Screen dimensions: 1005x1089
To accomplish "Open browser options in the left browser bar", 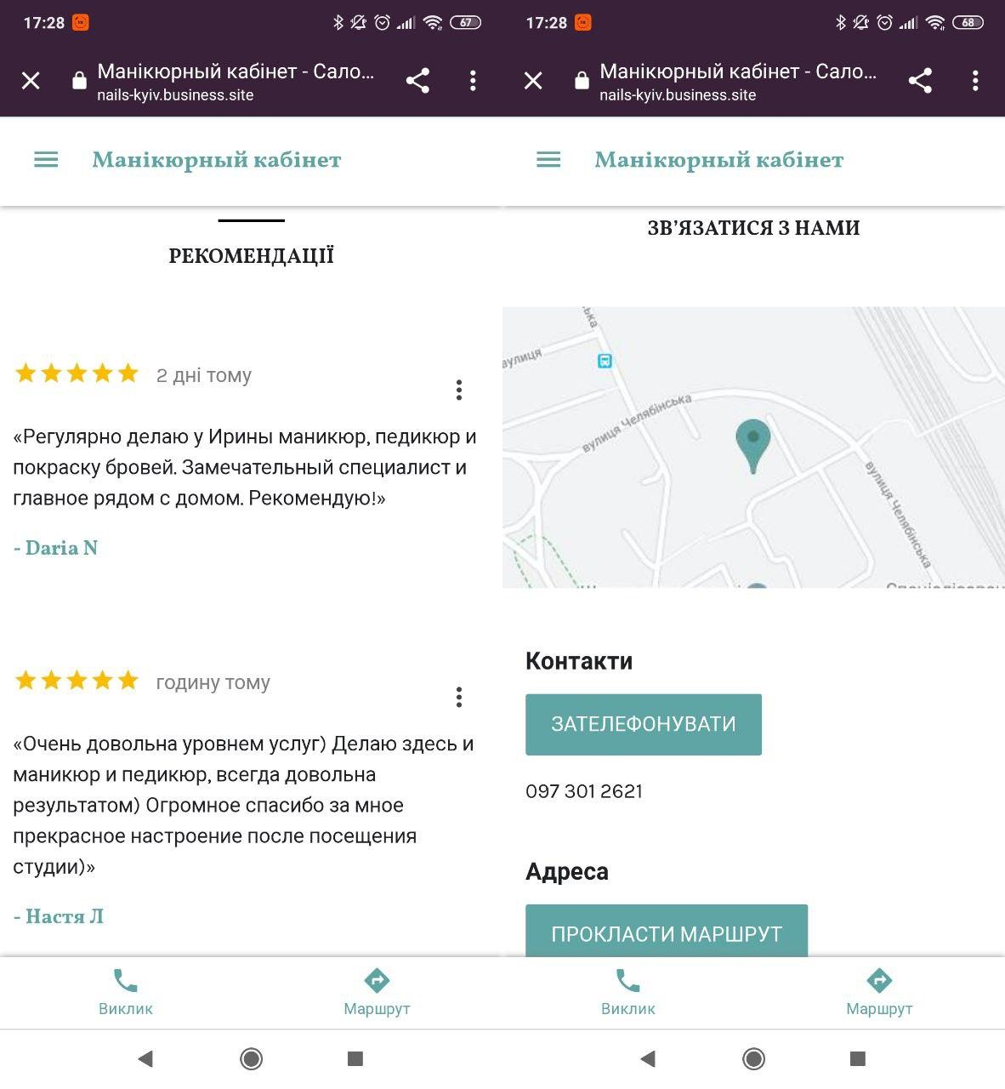I will tap(473, 81).
